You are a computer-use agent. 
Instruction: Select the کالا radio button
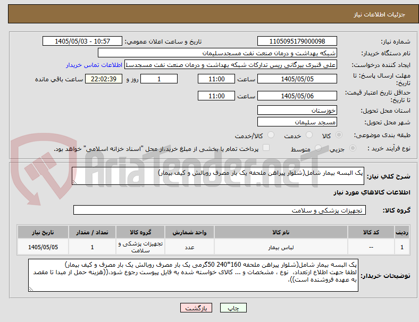[339, 135]
